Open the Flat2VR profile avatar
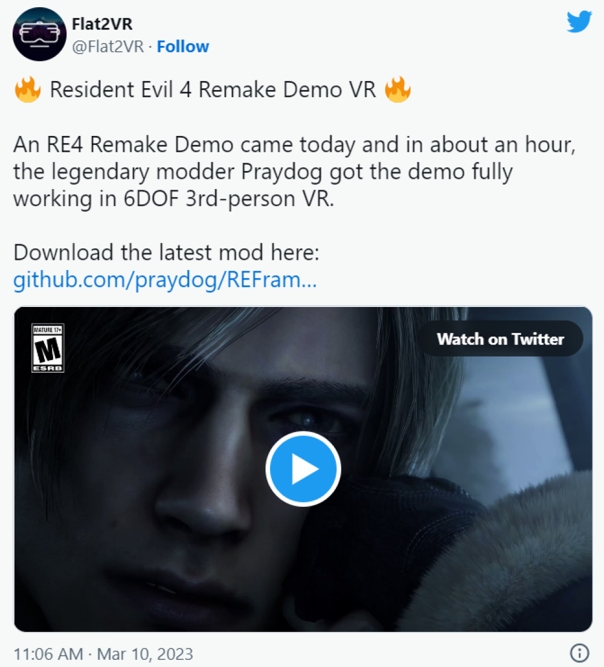 [39, 34]
